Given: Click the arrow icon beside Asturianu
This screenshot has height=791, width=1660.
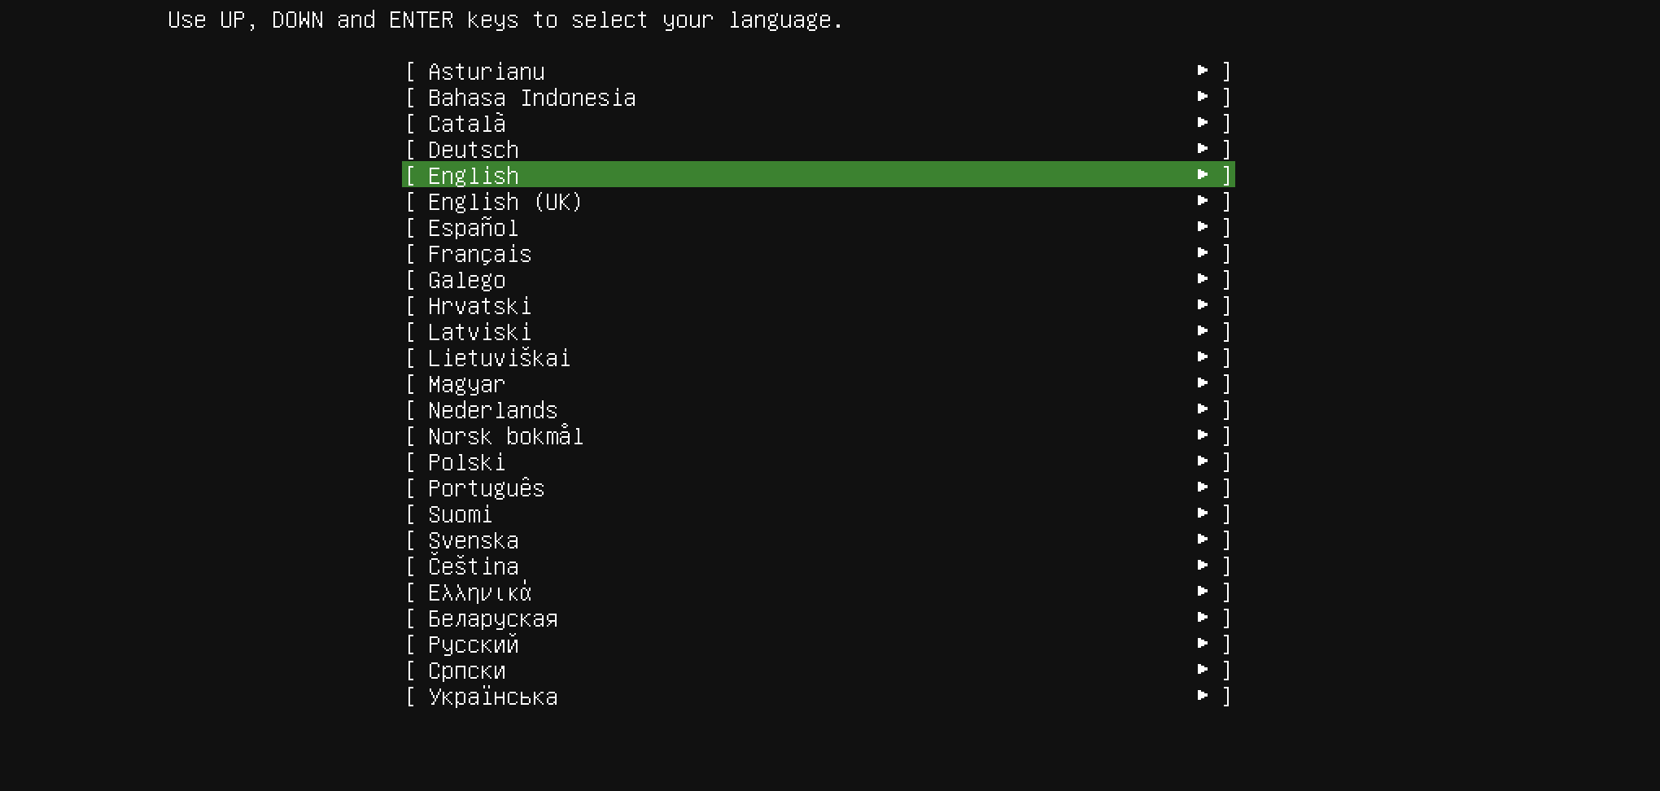Looking at the screenshot, I should coord(1203,71).
